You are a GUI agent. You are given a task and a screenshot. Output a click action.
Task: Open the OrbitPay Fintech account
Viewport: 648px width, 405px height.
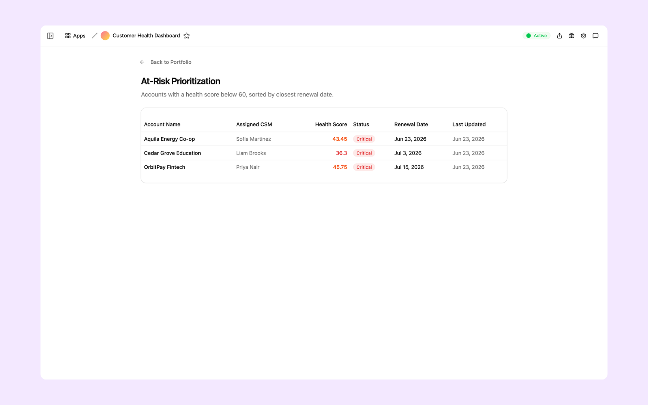pyautogui.click(x=165, y=167)
